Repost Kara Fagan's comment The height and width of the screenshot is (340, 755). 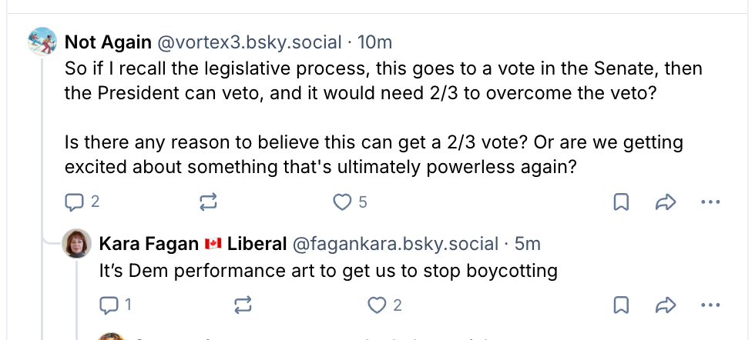[242, 305]
